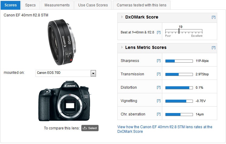Viewport: 226px width, 144px height.
Task: Click the Canon EOS 70D camera image
Action: pyautogui.click(x=65, y=101)
